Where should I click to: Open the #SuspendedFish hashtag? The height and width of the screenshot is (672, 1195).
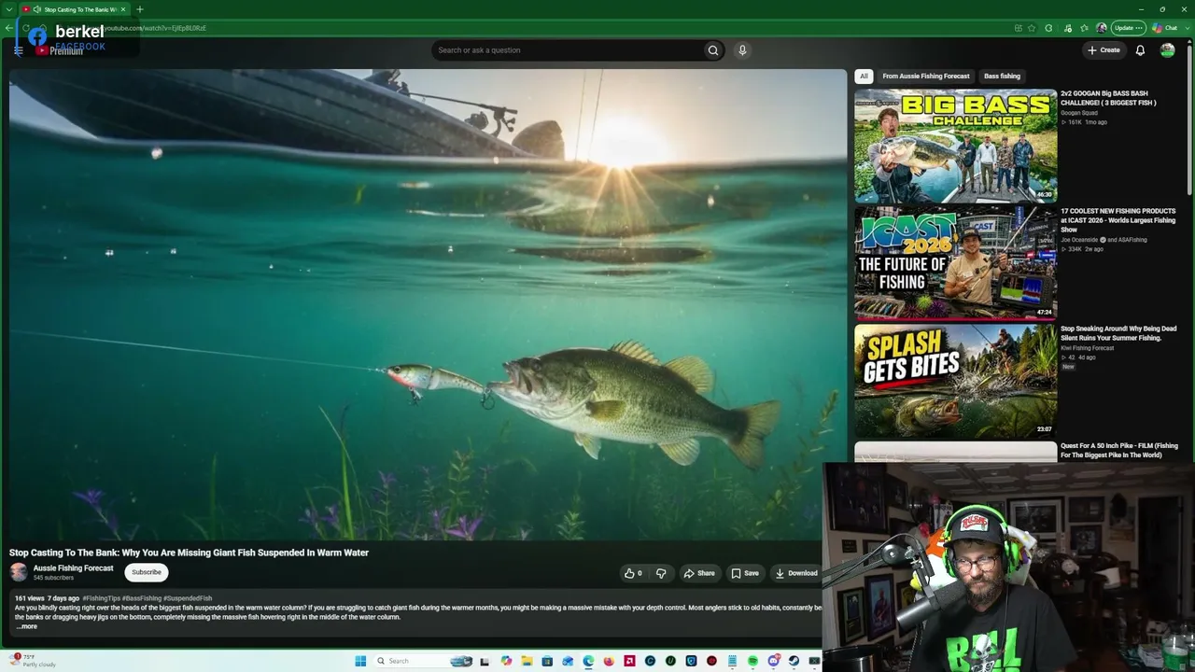tap(188, 598)
